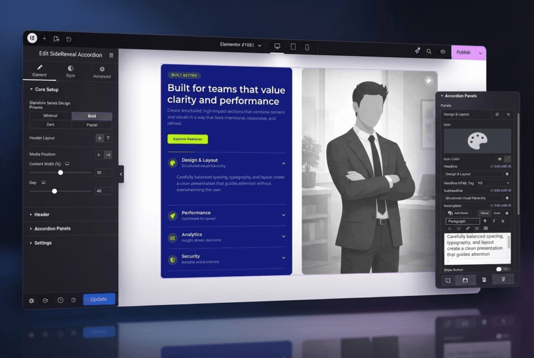Select the Minimal design preset
Viewport: 534px width, 358px height.
[x=51, y=116]
